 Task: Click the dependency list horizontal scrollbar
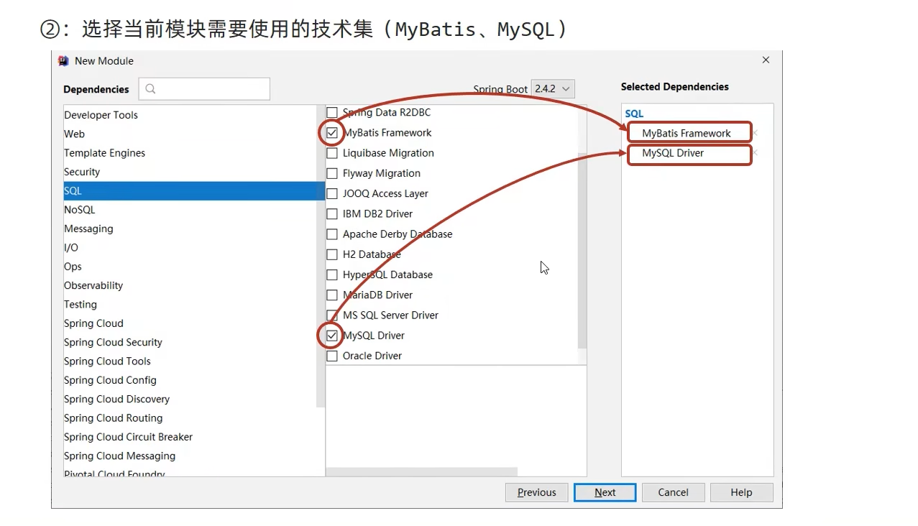pyautogui.click(x=422, y=472)
